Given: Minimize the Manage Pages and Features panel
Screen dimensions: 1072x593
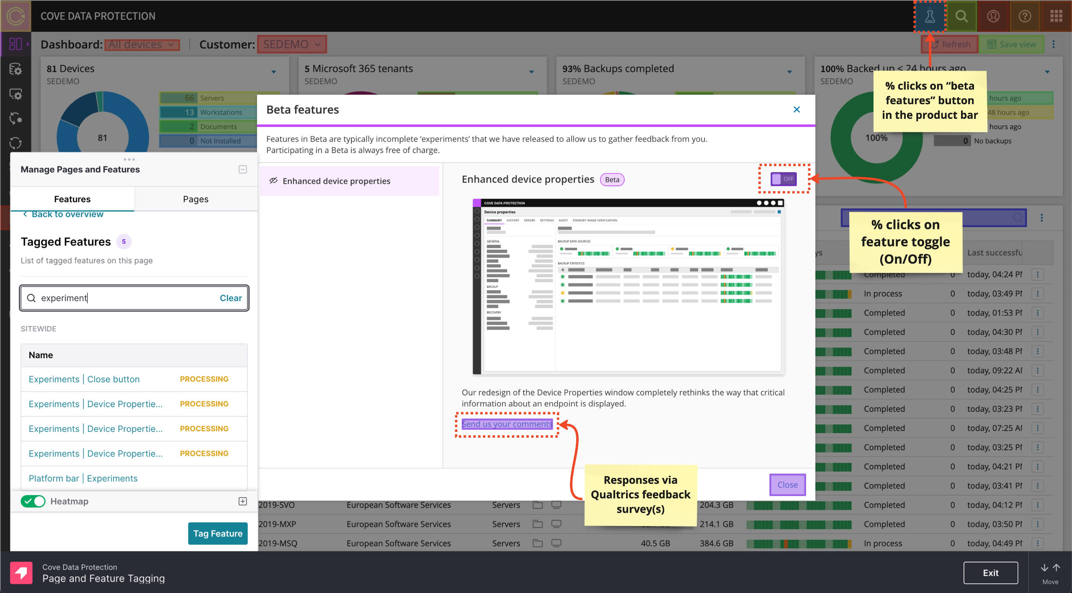Looking at the screenshot, I should (242, 169).
